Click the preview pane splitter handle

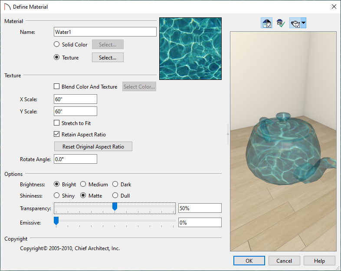pos(228,134)
